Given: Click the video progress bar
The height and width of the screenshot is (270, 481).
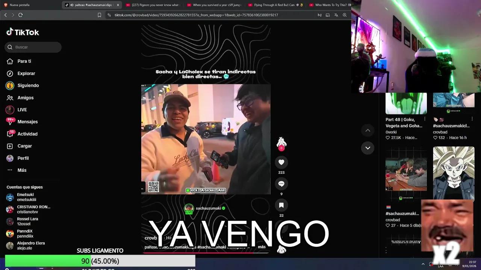Looking at the screenshot, I should (x=206, y=252).
